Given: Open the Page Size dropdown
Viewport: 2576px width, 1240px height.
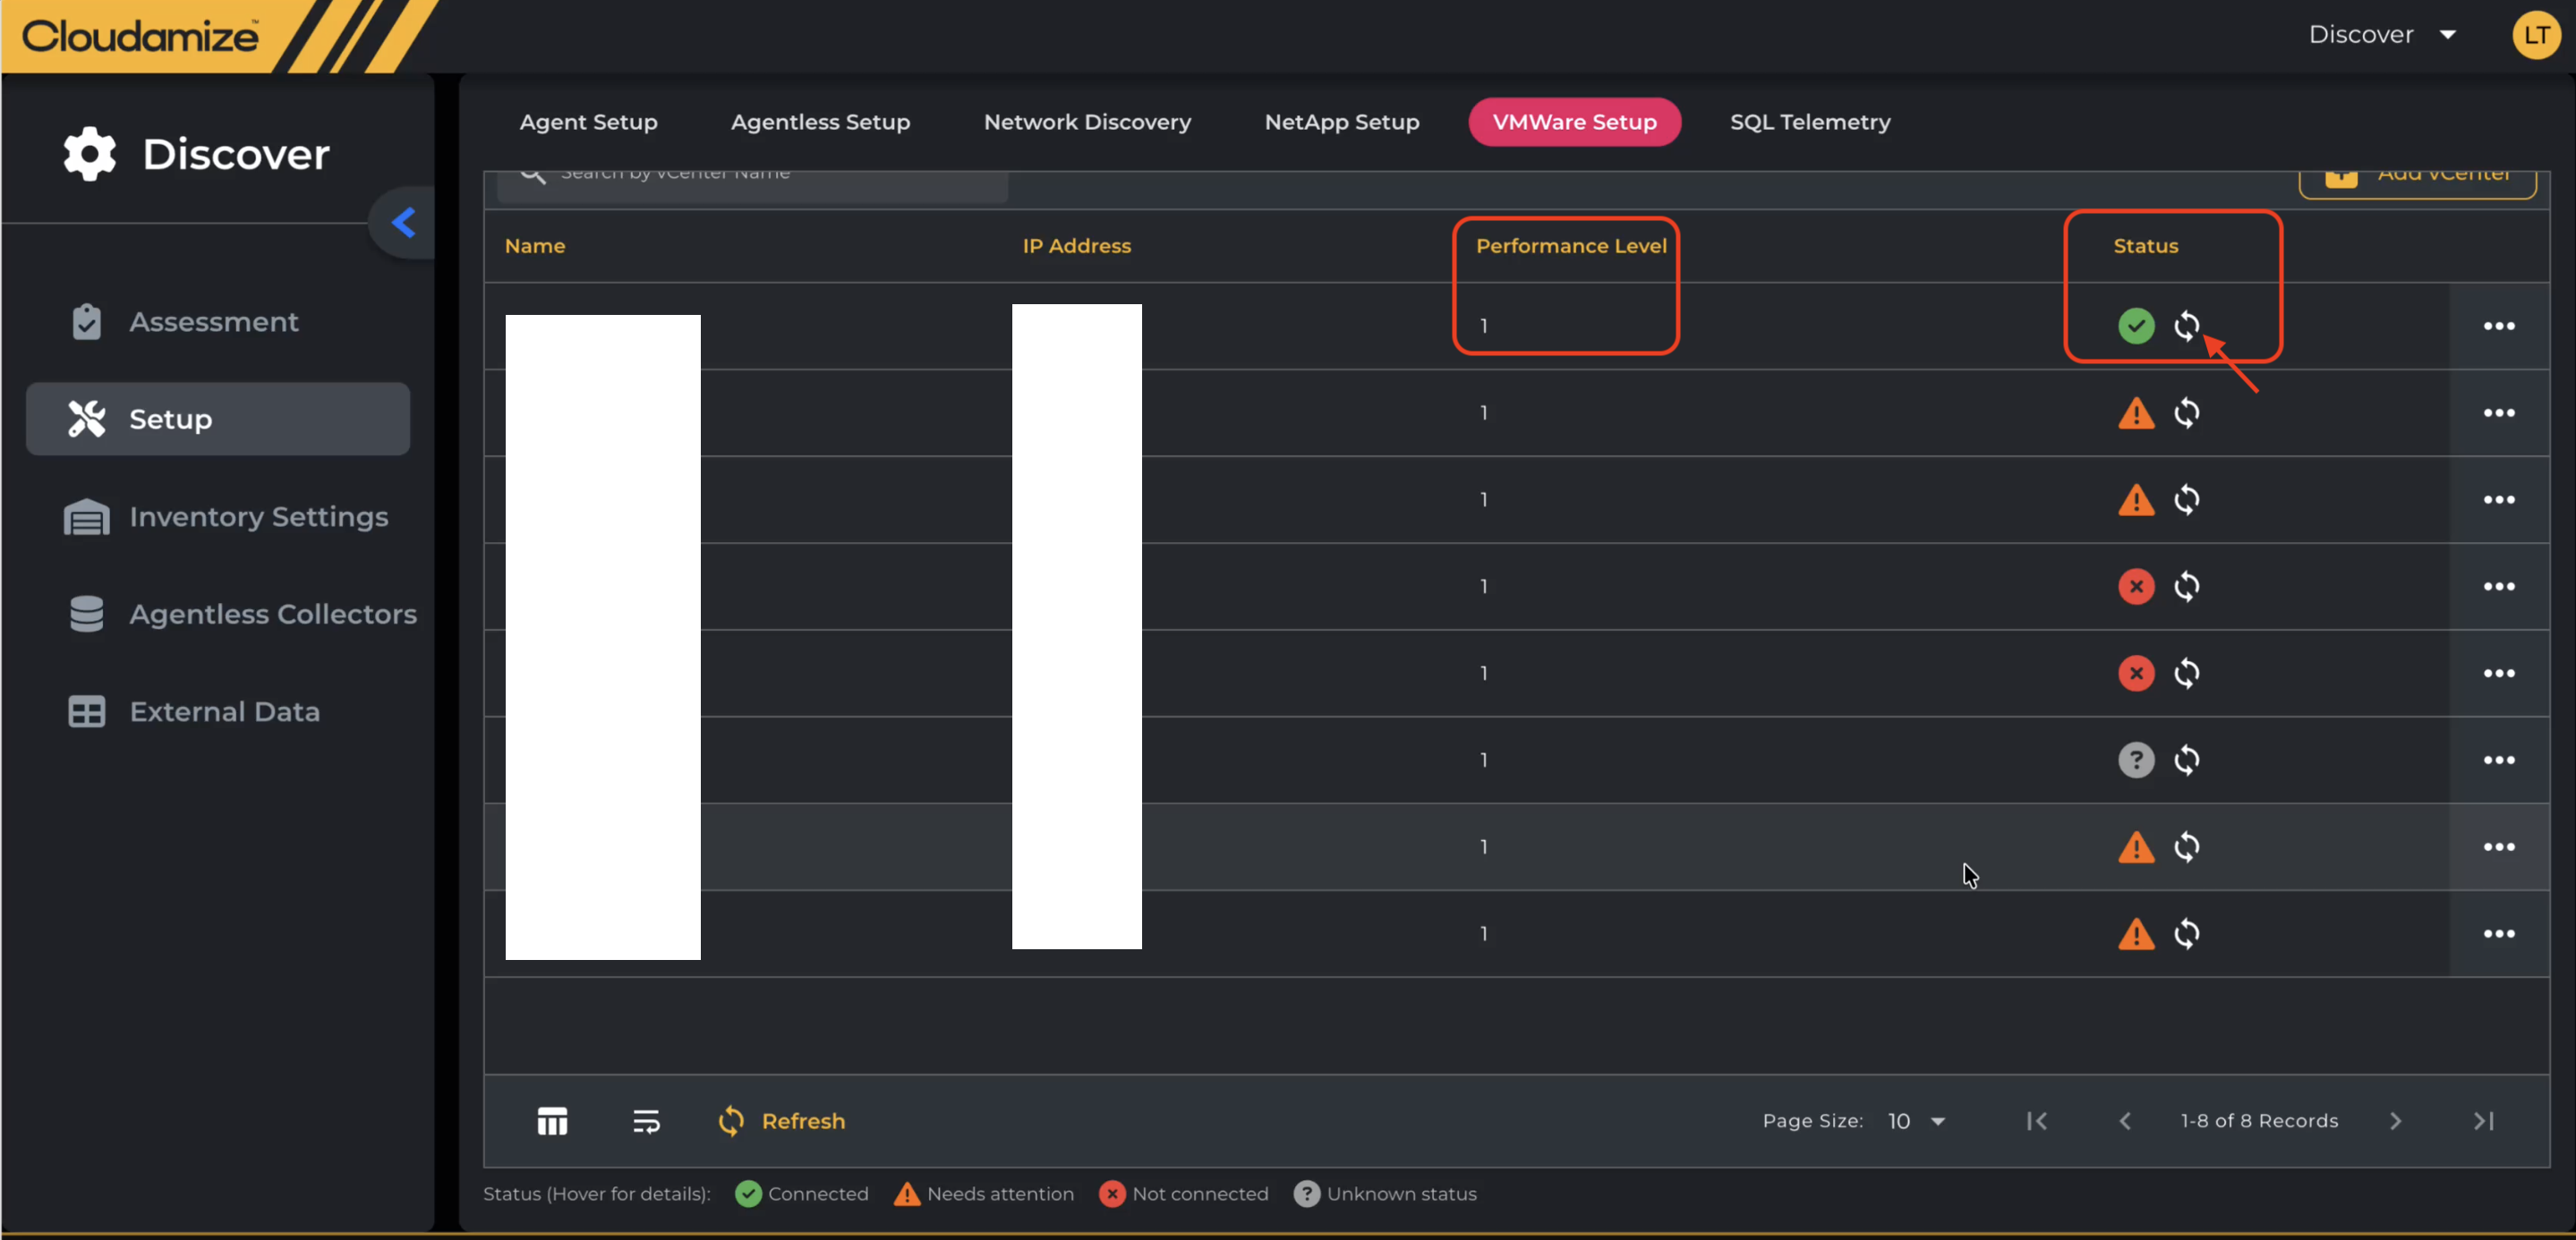Looking at the screenshot, I should (1915, 1121).
